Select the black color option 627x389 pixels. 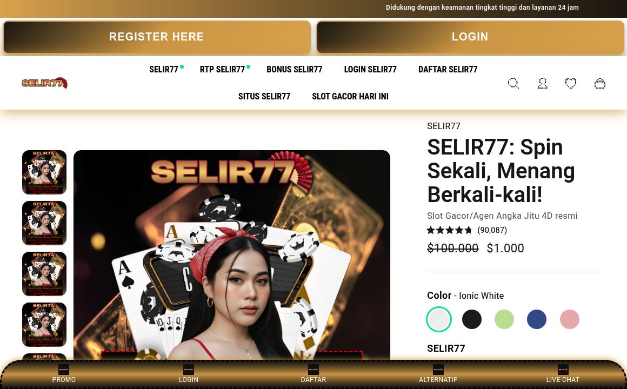pos(472,319)
